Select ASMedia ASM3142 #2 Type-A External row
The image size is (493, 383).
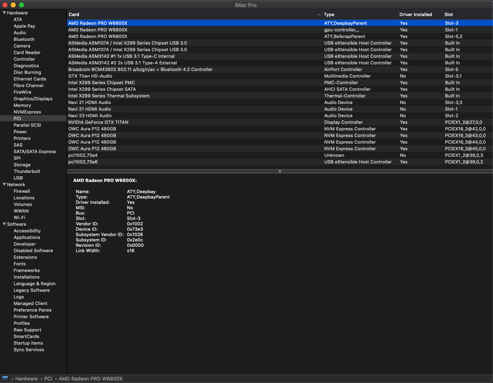coord(280,63)
